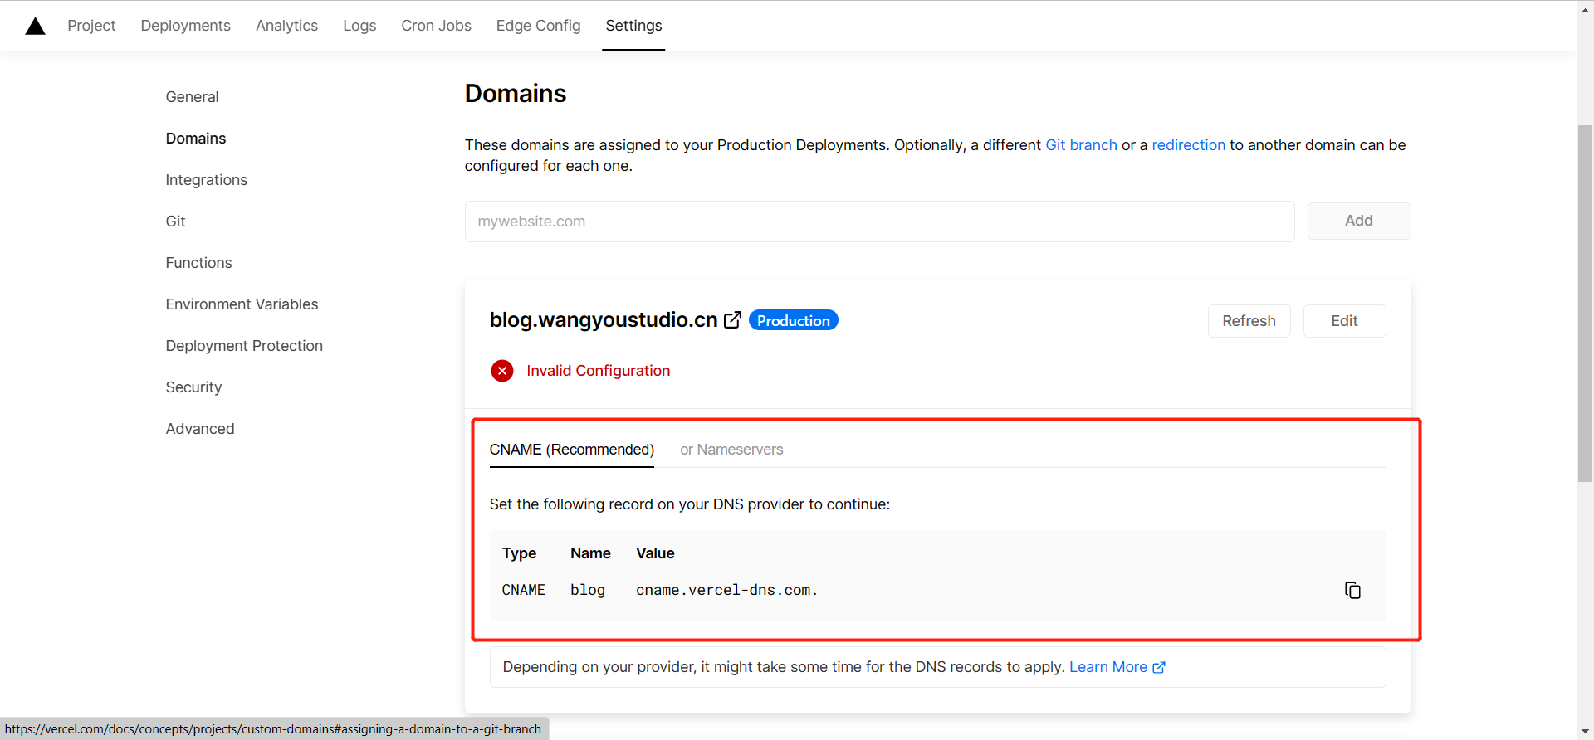Click the page vertical scrollbar thumb
The height and width of the screenshot is (740, 1594).
pos(1585,303)
